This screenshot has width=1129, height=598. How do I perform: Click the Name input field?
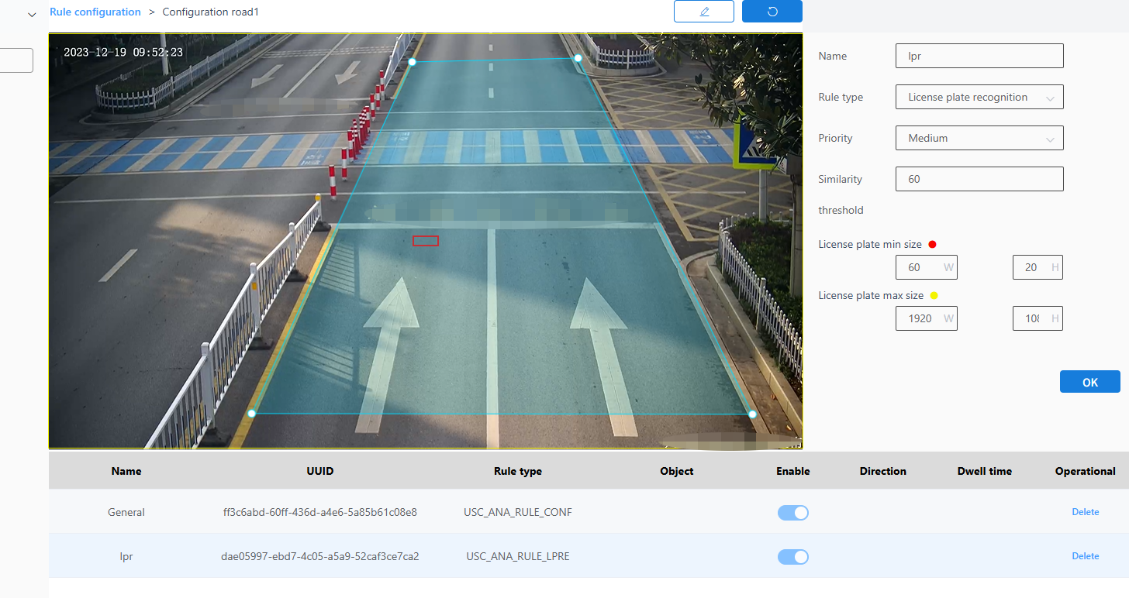(x=979, y=56)
